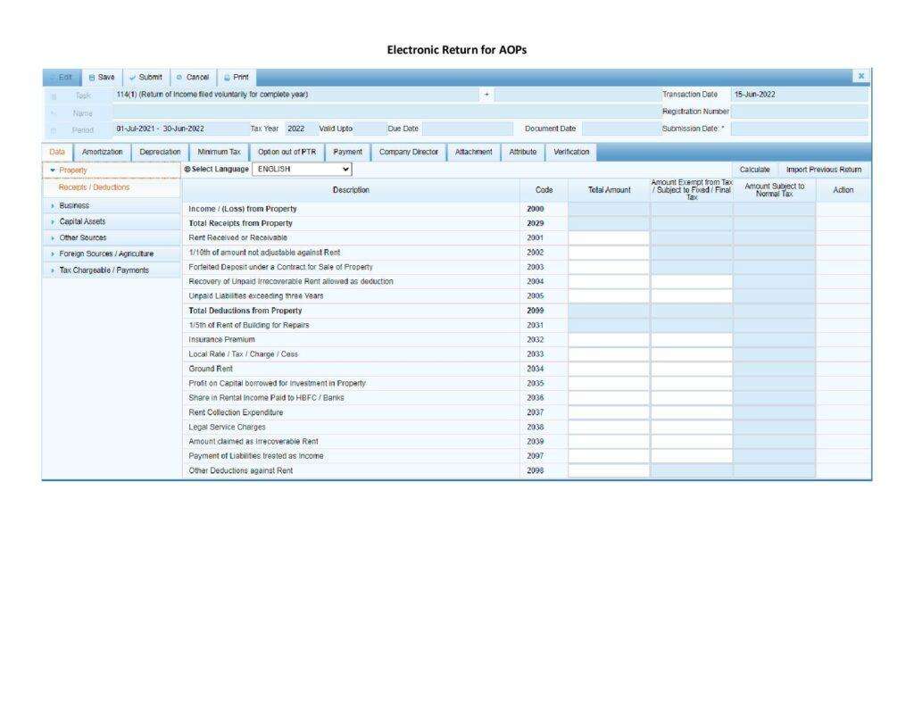The height and width of the screenshot is (706, 914).
Task: Go to the Verification tab
Action: click(x=571, y=153)
